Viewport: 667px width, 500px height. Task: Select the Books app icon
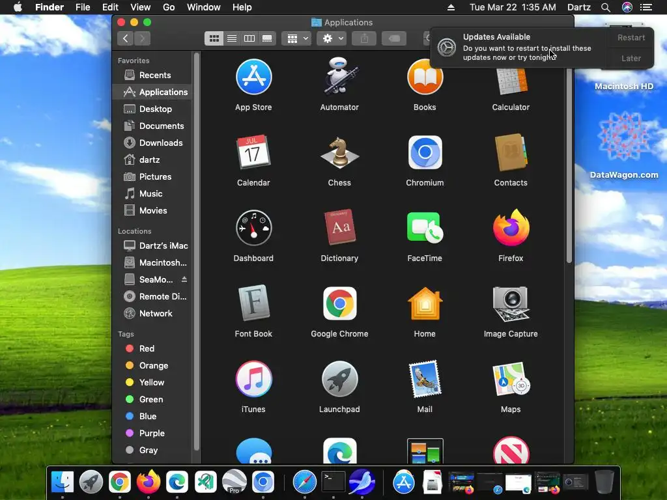[425, 77]
